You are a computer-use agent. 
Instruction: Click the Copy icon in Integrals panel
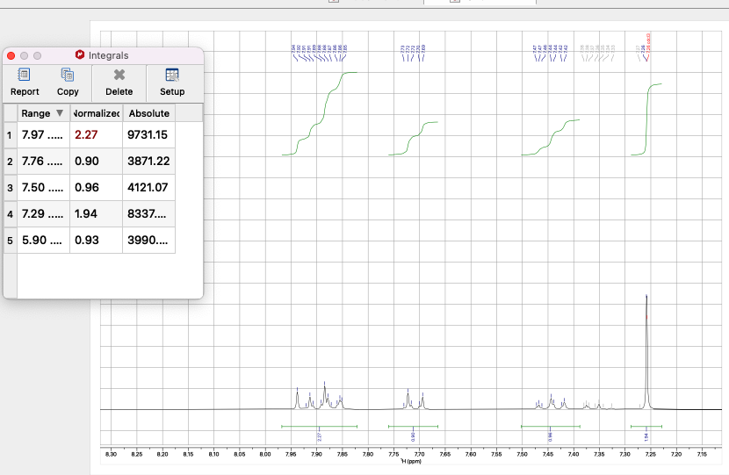coord(68,75)
